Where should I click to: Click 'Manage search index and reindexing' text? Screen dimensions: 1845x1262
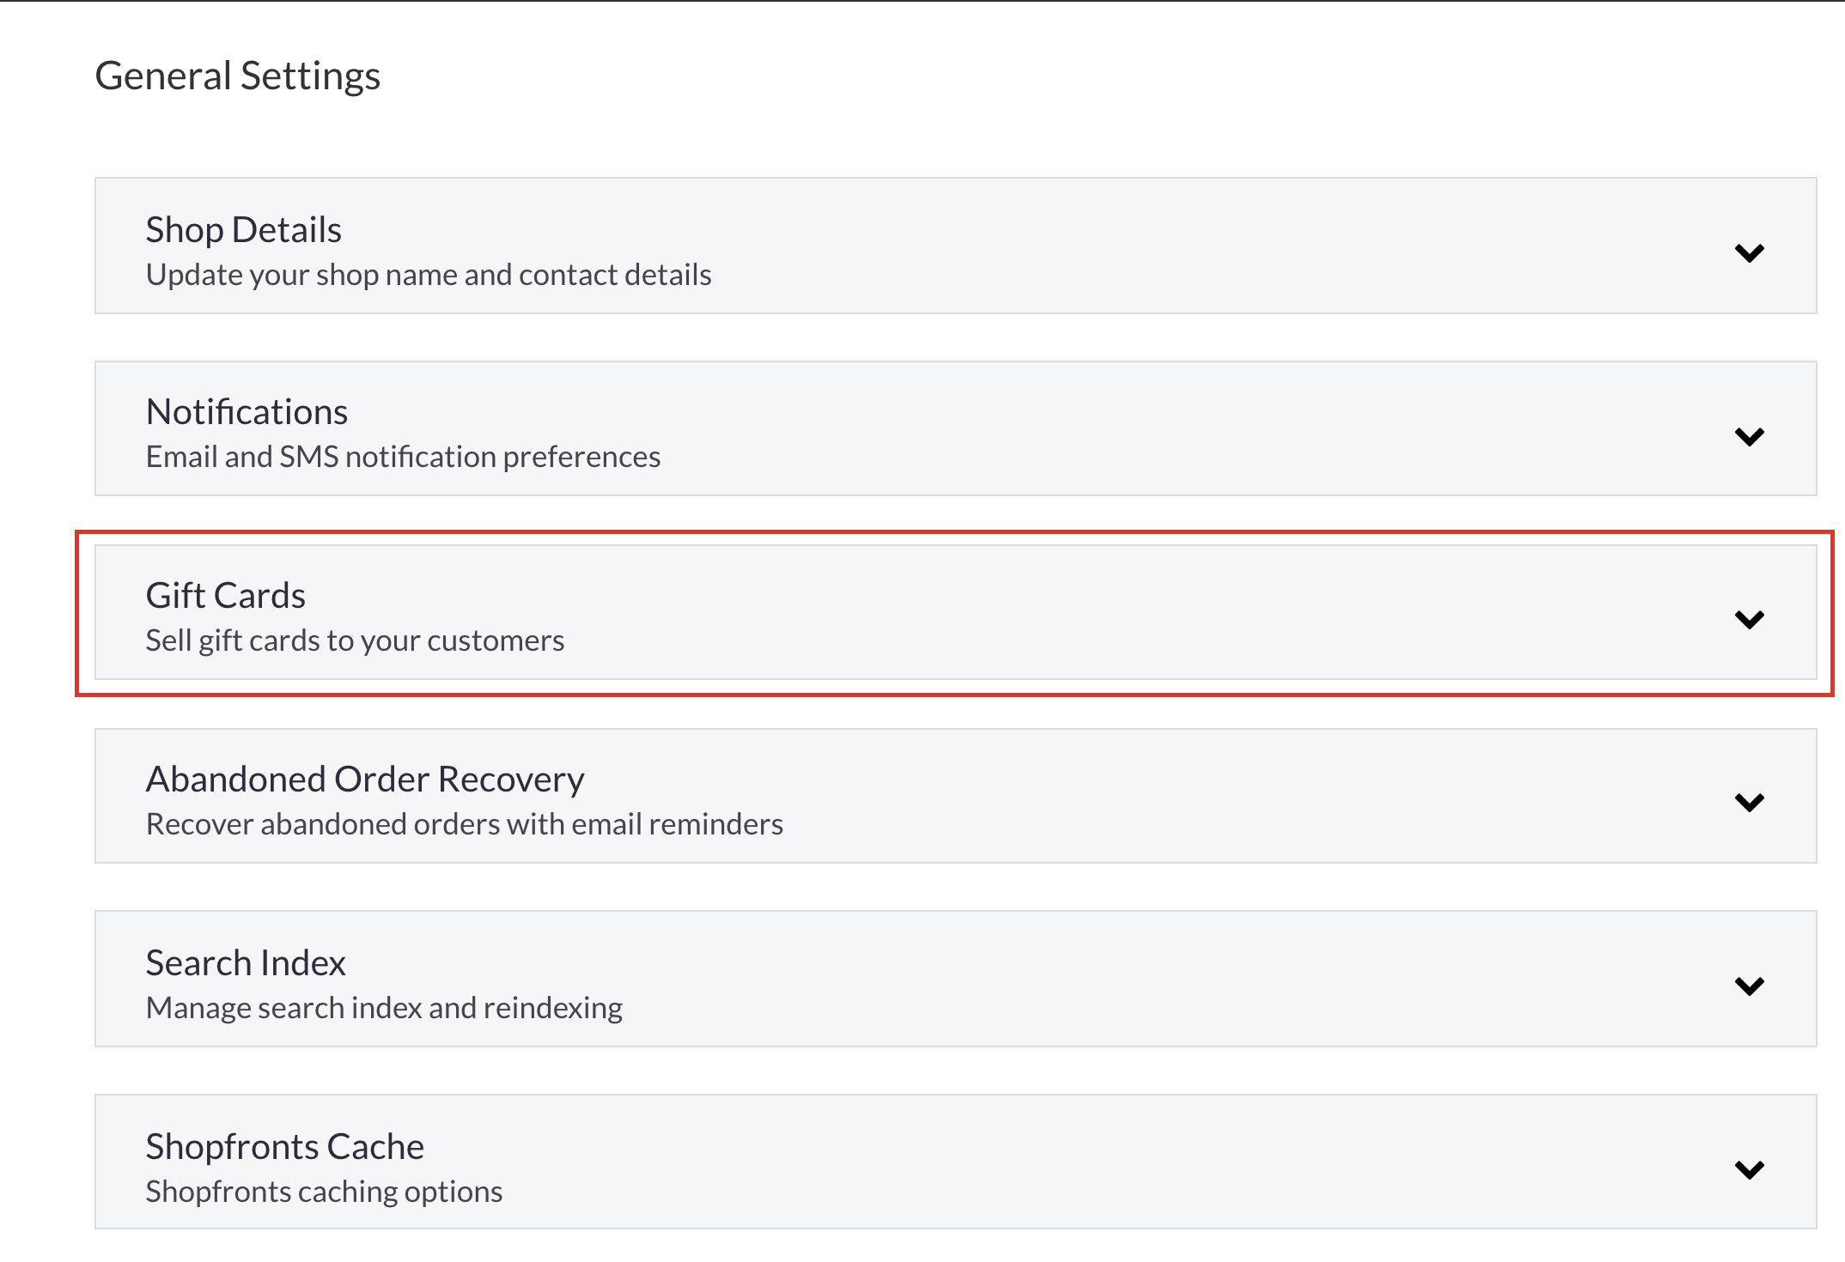tap(384, 1008)
